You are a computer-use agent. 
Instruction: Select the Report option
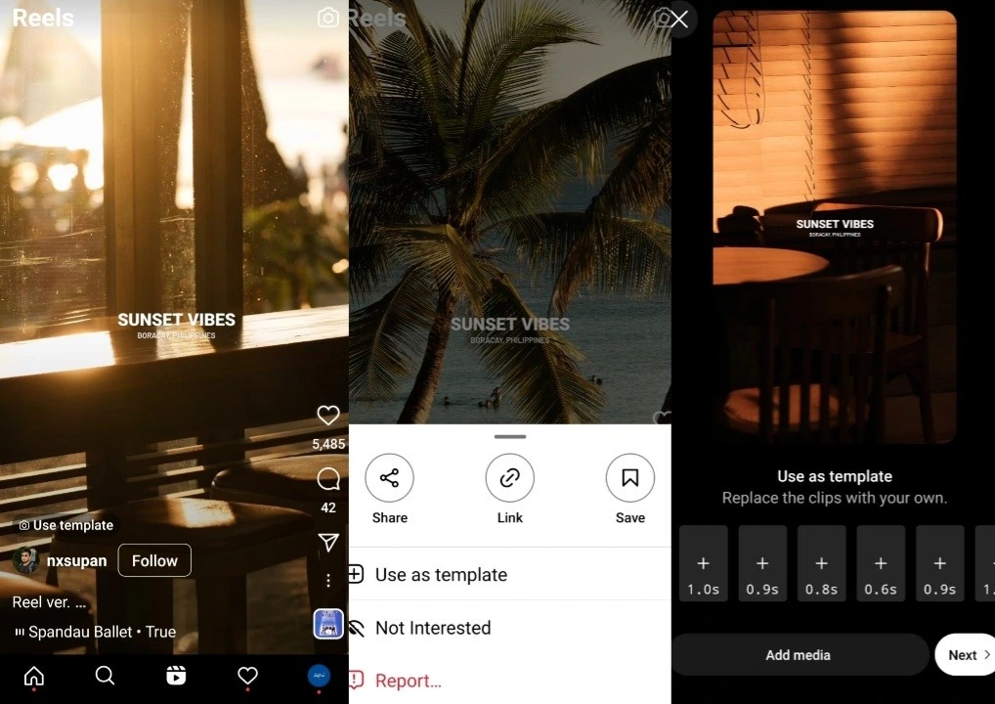click(x=408, y=681)
